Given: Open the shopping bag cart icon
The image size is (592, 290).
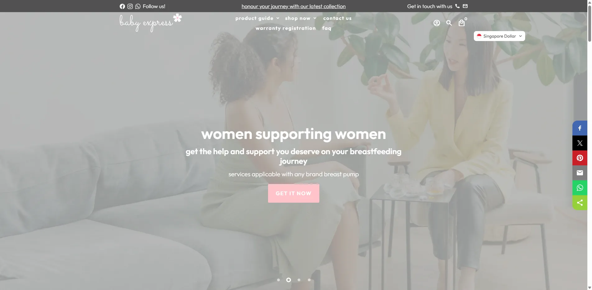Looking at the screenshot, I should coord(462,23).
